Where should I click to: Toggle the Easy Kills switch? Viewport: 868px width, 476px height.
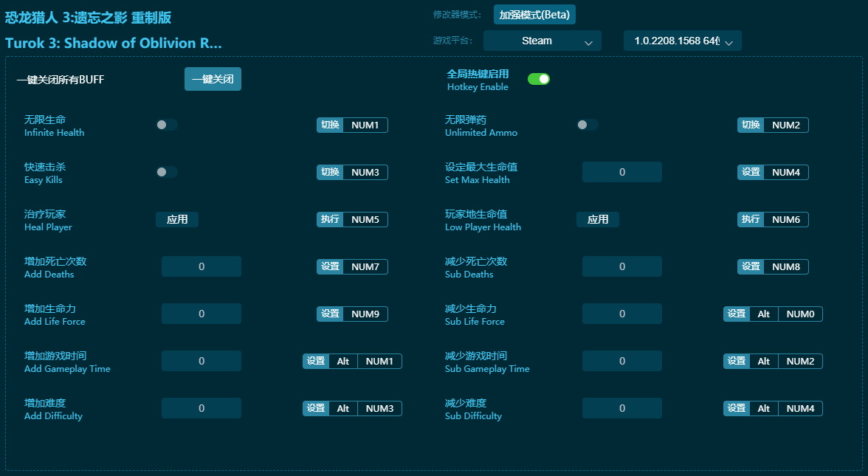[166, 171]
